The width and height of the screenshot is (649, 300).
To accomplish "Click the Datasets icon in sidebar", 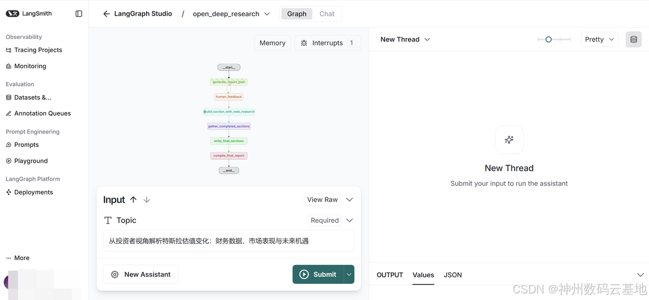I will pos(9,98).
